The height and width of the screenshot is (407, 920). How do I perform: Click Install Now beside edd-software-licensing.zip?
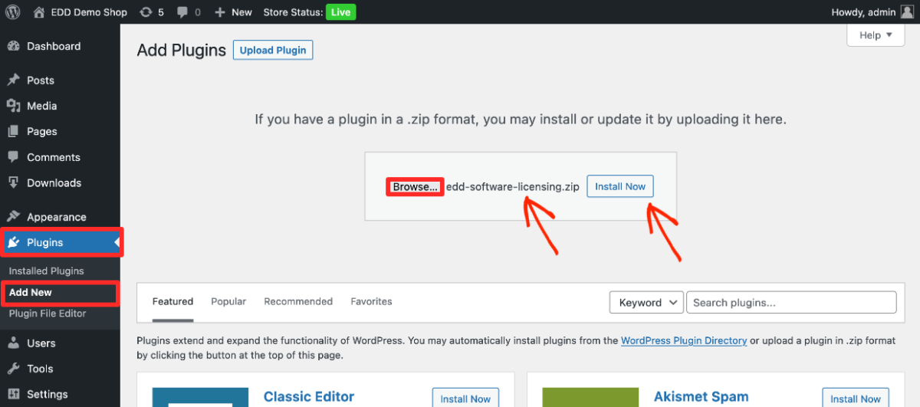coord(620,186)
